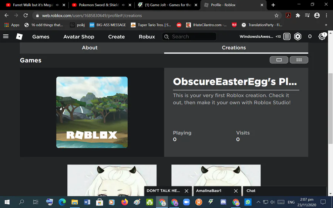Open the Avatar Shop nav link
This screenshot has width=333, height=208.
click(79, 37)
